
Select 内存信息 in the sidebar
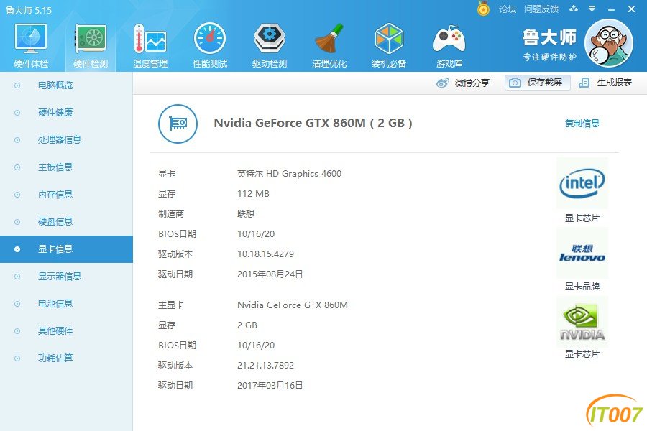[66, 194]
